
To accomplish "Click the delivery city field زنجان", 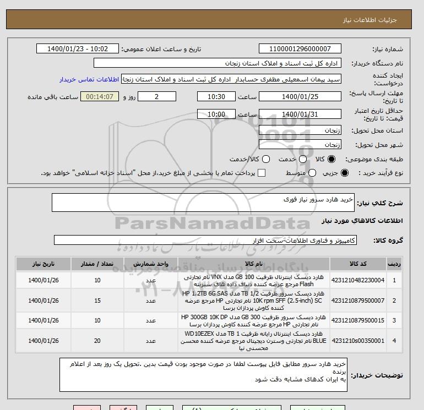I will click(x=300, y=145).
